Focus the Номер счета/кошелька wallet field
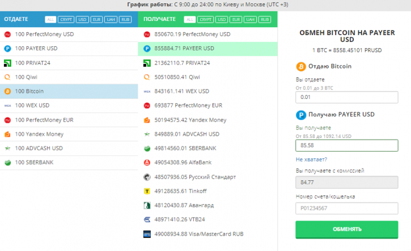 (x=347, y=209)
